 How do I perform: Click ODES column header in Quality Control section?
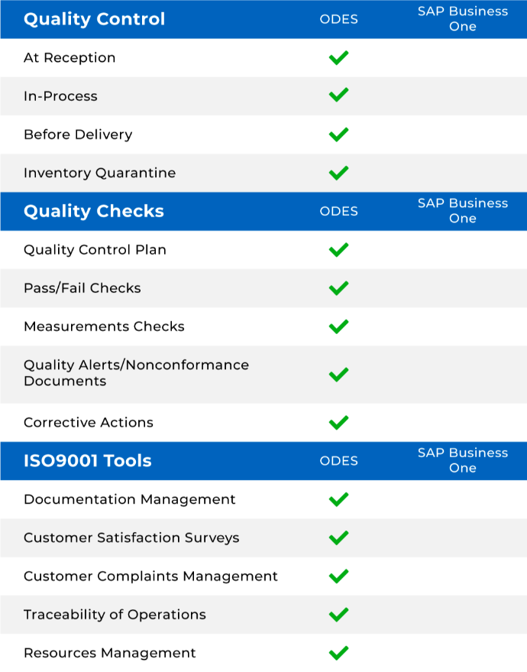tap(338, 19)
